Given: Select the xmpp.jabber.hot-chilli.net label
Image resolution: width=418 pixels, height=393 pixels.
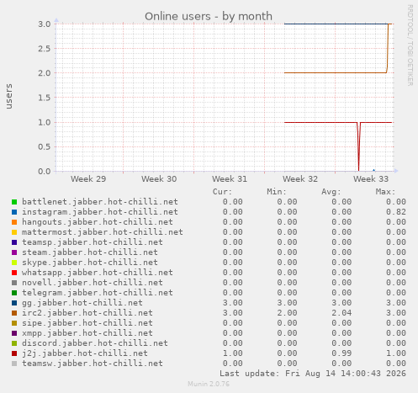Looking at the screenshot, I should [x=87, y=333].
